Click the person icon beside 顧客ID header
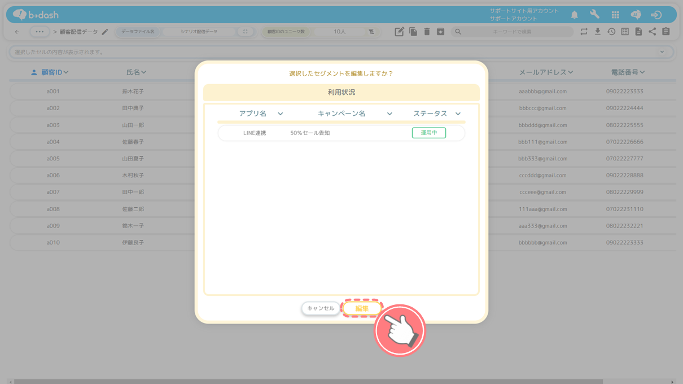Image resolution: width=683 pixels, height=384 pixels. 34,72
